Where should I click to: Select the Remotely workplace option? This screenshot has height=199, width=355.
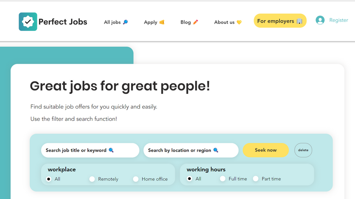tap(92, 179)
